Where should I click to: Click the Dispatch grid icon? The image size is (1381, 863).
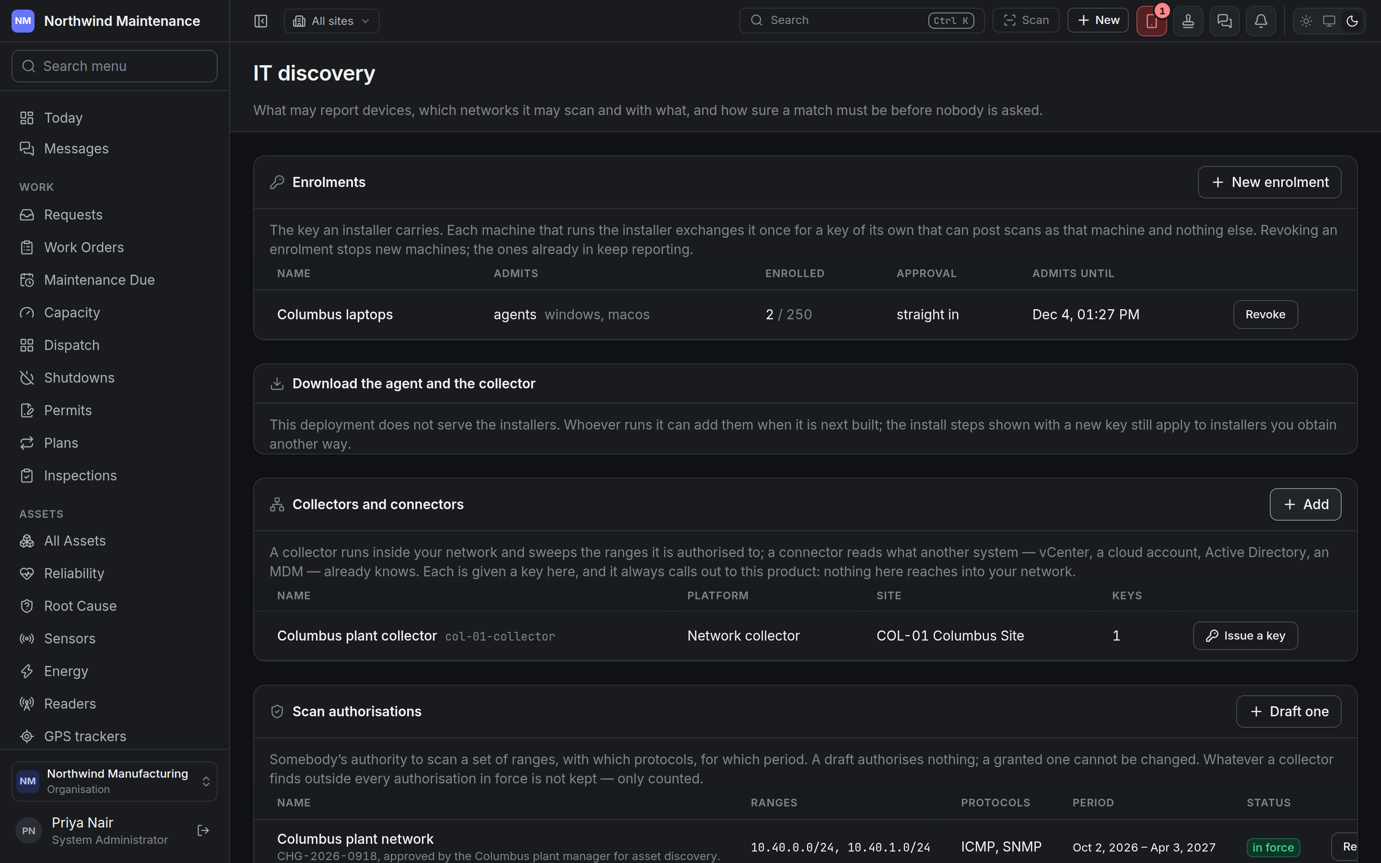click(27, 345)
